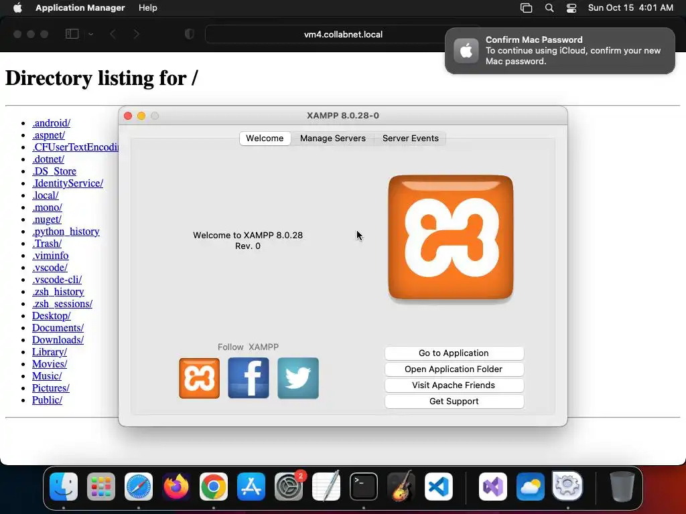Screen dimensions: 686x514
Task: Open TextEdit from the Dock
Action: [326, 487]
